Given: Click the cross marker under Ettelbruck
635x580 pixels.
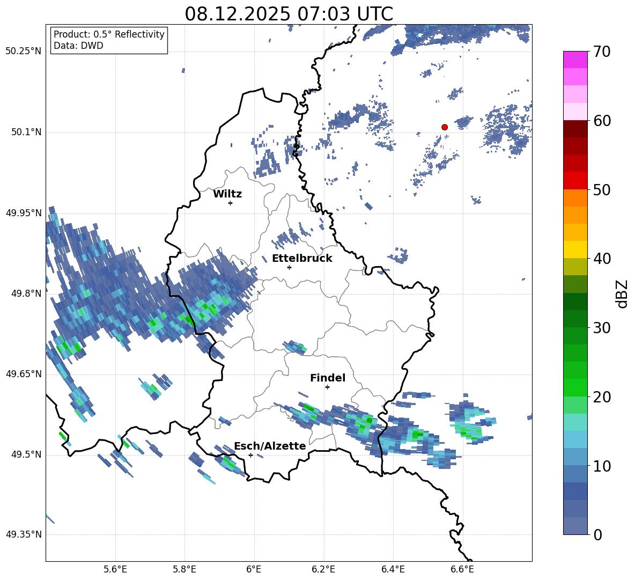Looking at the screenshot, I should tap(289, 267).
